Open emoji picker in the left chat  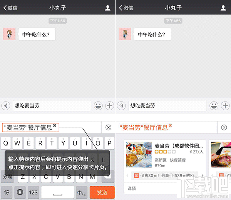coord(98,105)
